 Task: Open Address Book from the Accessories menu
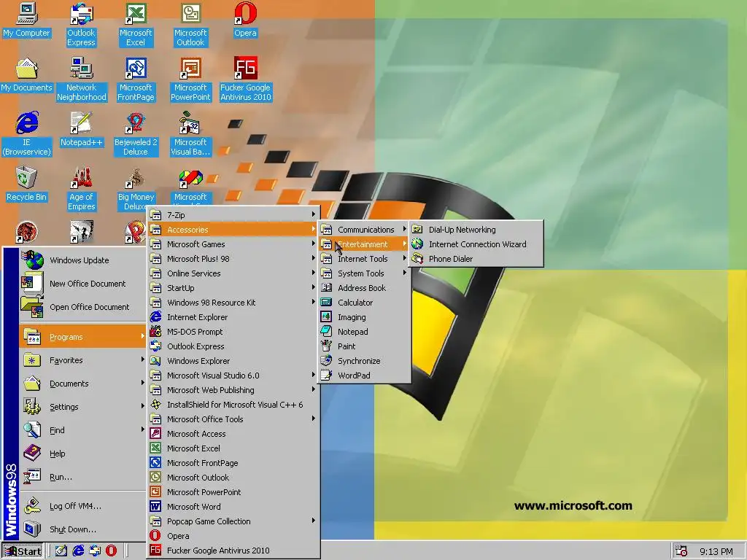[x=365, y=288]
